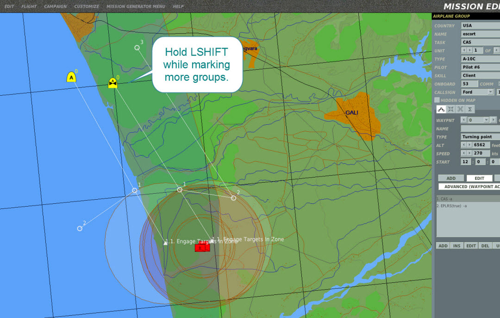
Task: Click EDIT below the actions list
Action: pos(471,246)
